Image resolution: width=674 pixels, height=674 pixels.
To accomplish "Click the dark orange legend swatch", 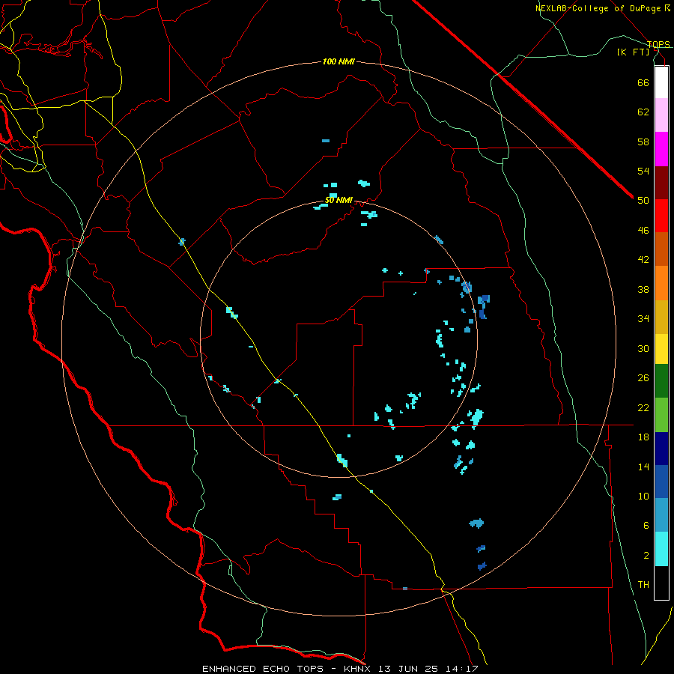I will (x=661, y=249).
